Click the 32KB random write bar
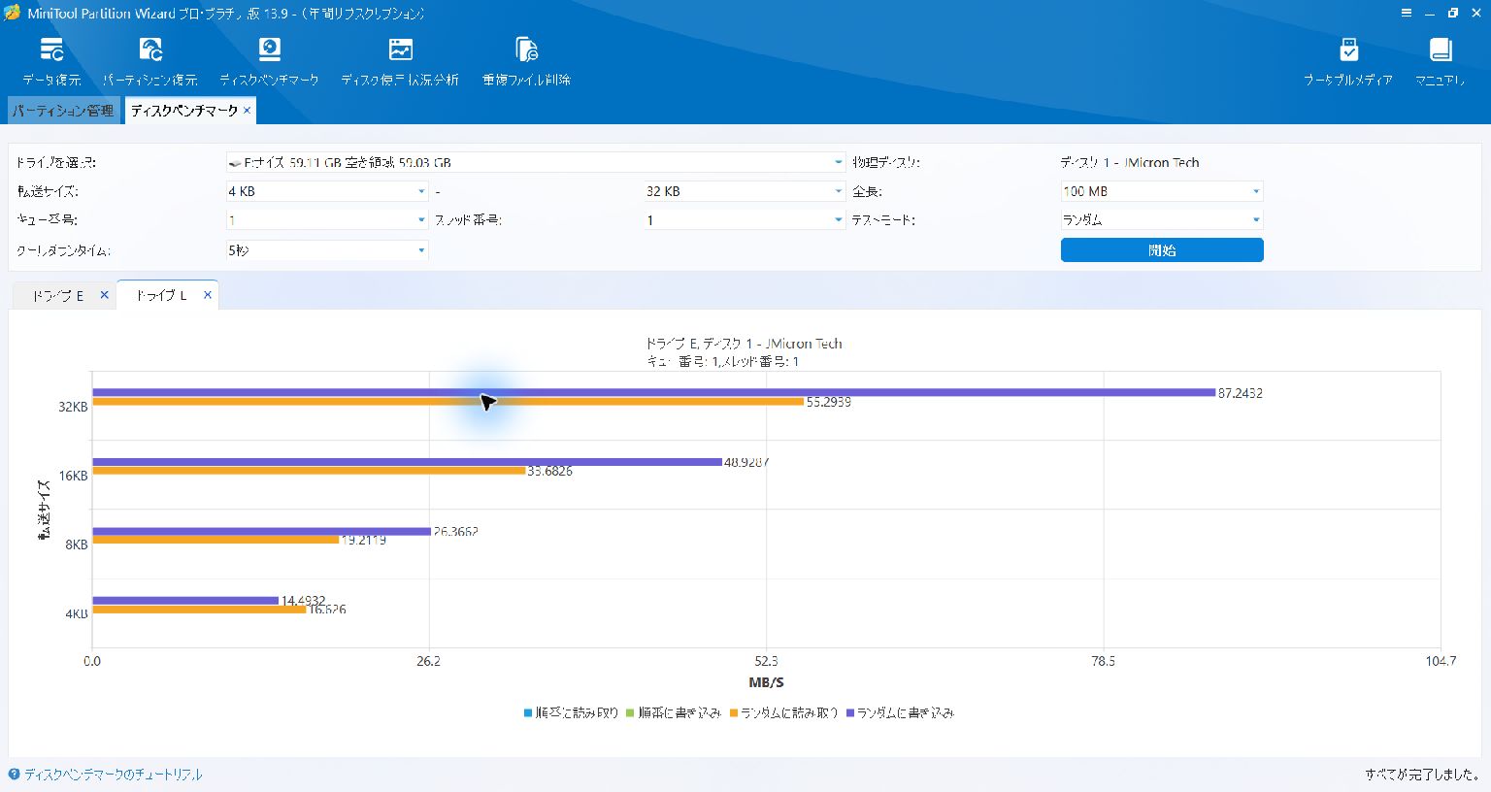The width and height of the screenshot is (1491, 792). [653, 392]
